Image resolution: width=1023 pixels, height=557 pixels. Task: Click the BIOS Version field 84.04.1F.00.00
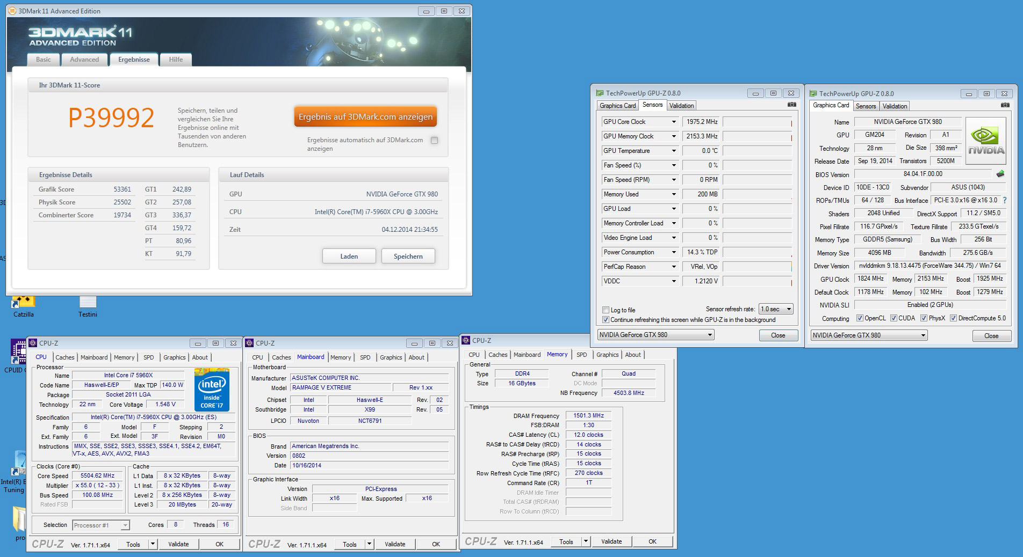[x=923, y=174]
